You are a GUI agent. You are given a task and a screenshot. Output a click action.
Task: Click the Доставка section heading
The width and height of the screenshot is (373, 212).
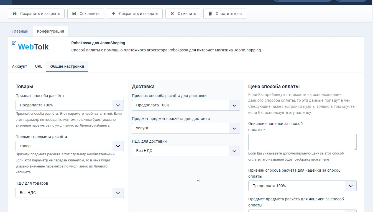pyautogui.click(x=143, y=87)
